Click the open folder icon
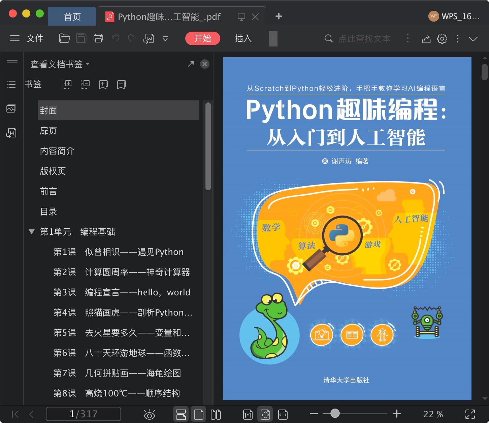489x423 pixels. [x=64, y=38]
